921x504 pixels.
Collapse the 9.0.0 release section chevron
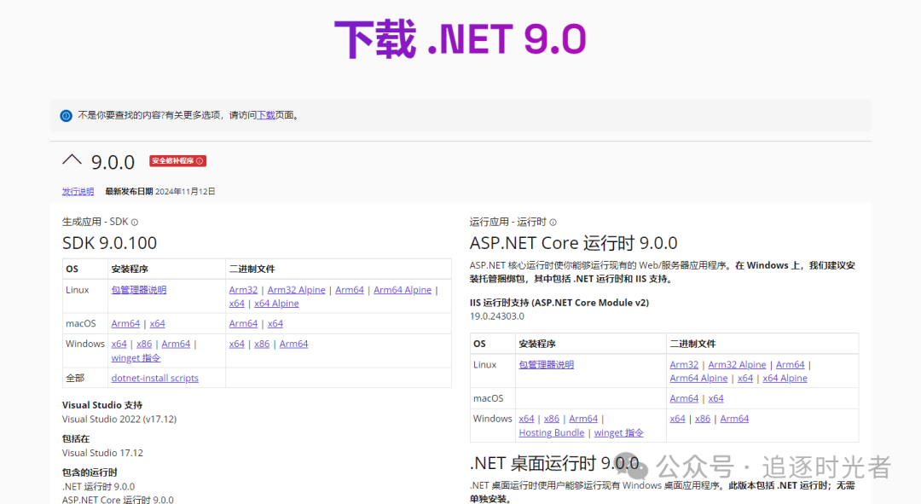72,159
